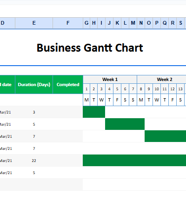
Task: Click weekday 'M' below day 1
Action: tap(86, 100)
